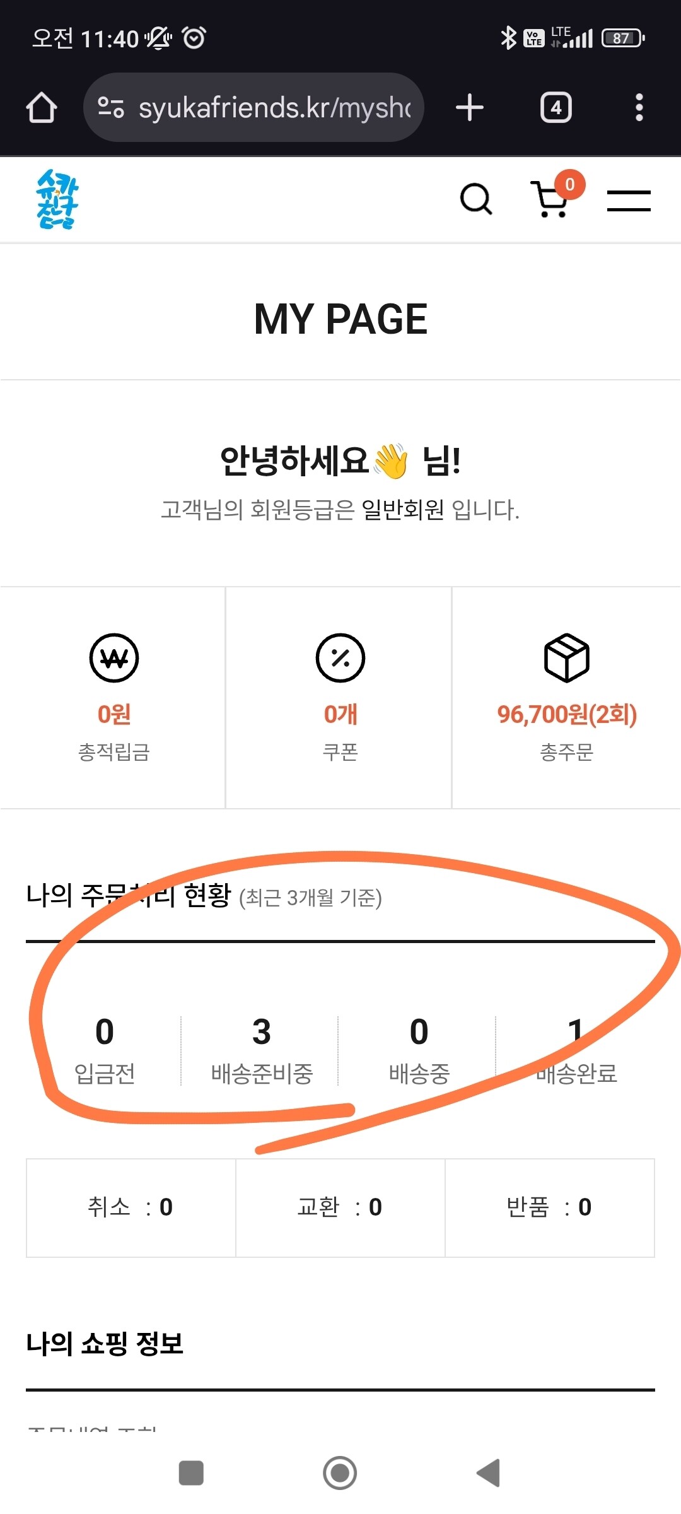Tap the URL address bar
Screen dimensions: 681x1514
pos(274,107)
